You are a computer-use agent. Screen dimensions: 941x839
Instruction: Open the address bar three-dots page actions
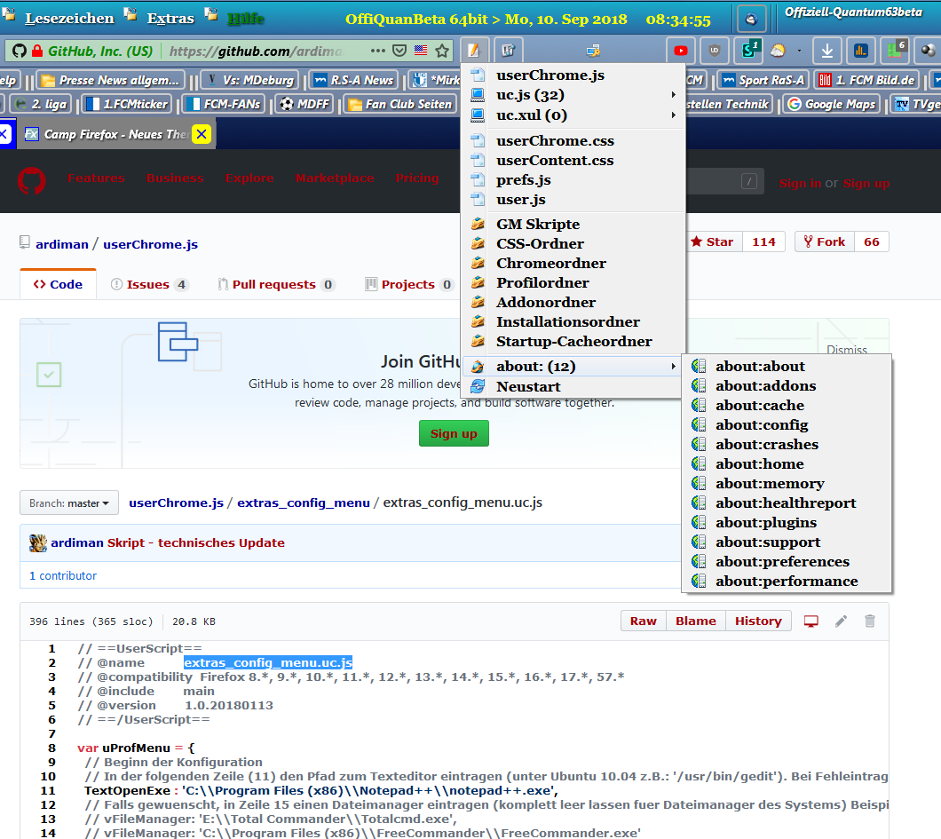tap(378, 51)
